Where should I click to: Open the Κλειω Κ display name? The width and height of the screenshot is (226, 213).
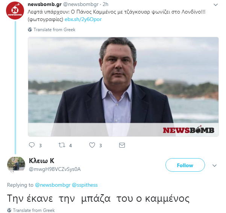41,160
